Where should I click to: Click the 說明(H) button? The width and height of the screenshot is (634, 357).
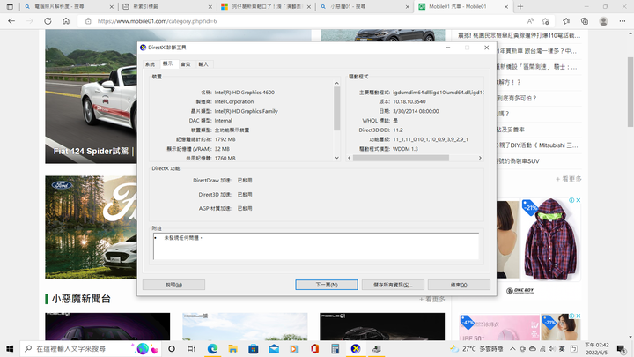coord(173,285)
